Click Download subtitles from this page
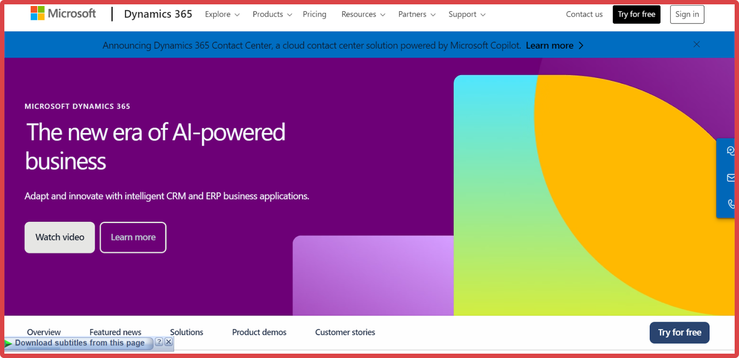The image size is (739, 358). [x=79, y=343]
